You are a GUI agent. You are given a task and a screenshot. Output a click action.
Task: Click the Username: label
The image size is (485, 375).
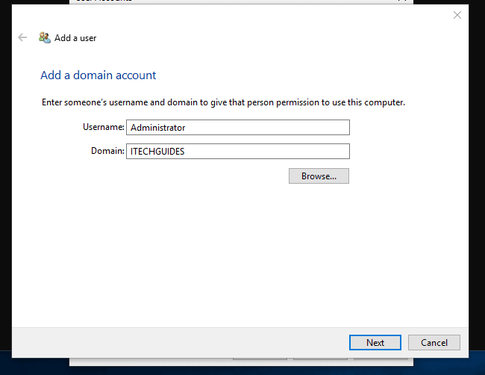[103, 128]
